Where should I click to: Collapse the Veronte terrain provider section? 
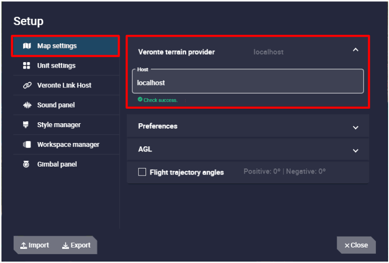[356, 50]
